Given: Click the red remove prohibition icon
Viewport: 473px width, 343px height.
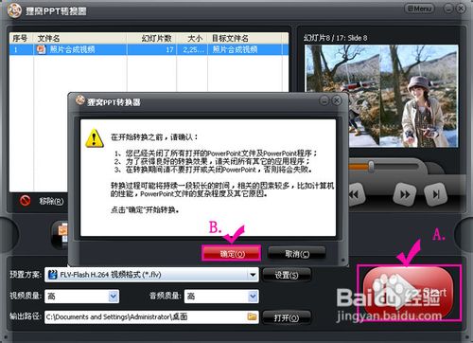Looking at the screenshot, I should pyautogui.click(x=25, y=200).
